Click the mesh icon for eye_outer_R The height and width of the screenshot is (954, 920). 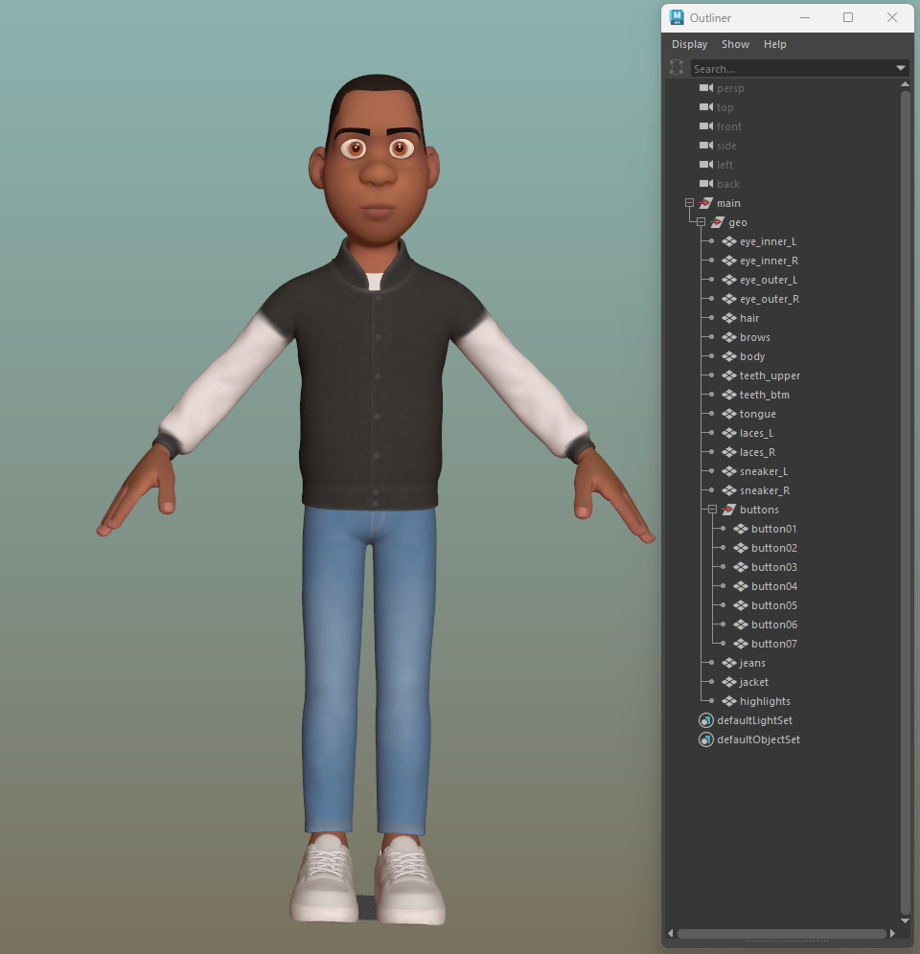point(729,299)
